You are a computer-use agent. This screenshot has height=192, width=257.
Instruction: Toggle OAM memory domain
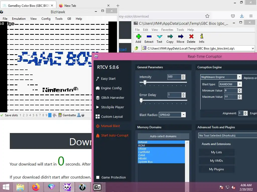coord(161,155)
